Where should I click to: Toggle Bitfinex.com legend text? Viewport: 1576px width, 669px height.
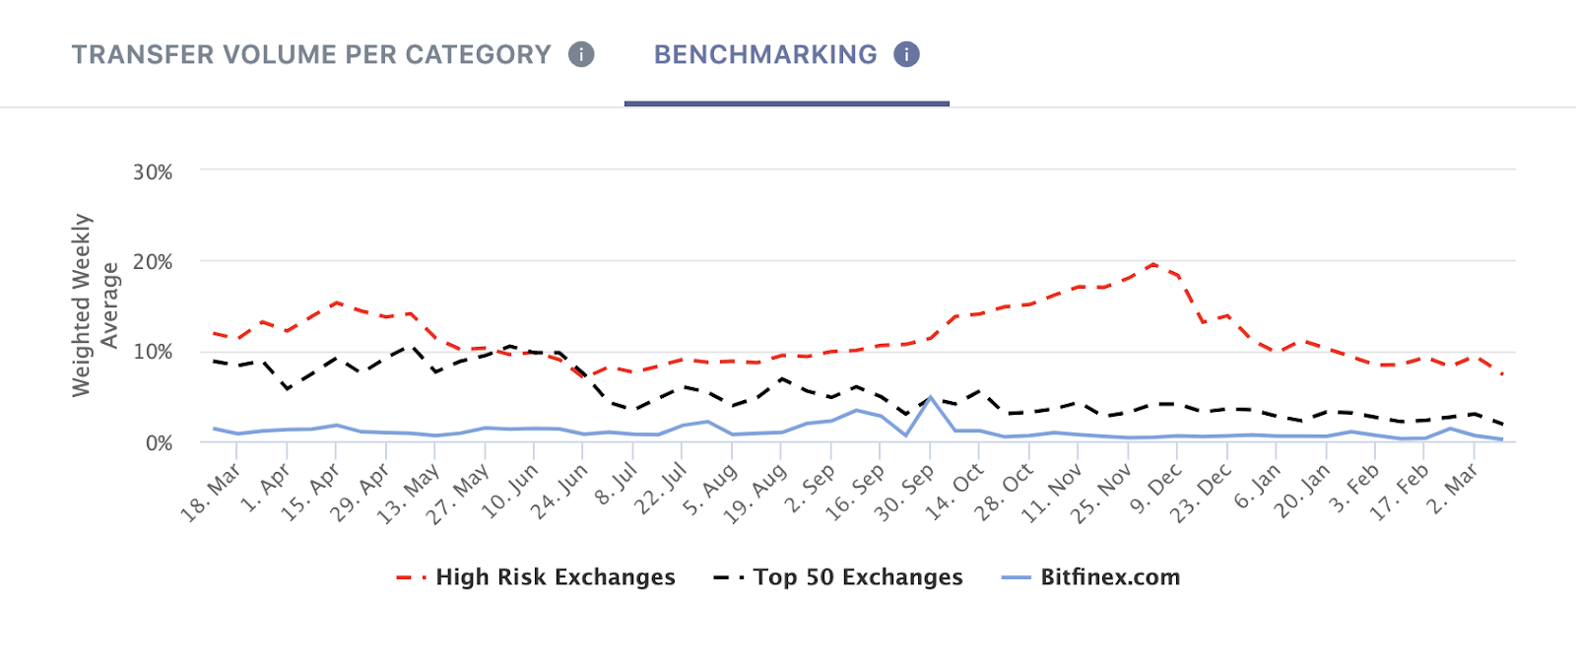pyautogui.click(x=1110, y=577)
